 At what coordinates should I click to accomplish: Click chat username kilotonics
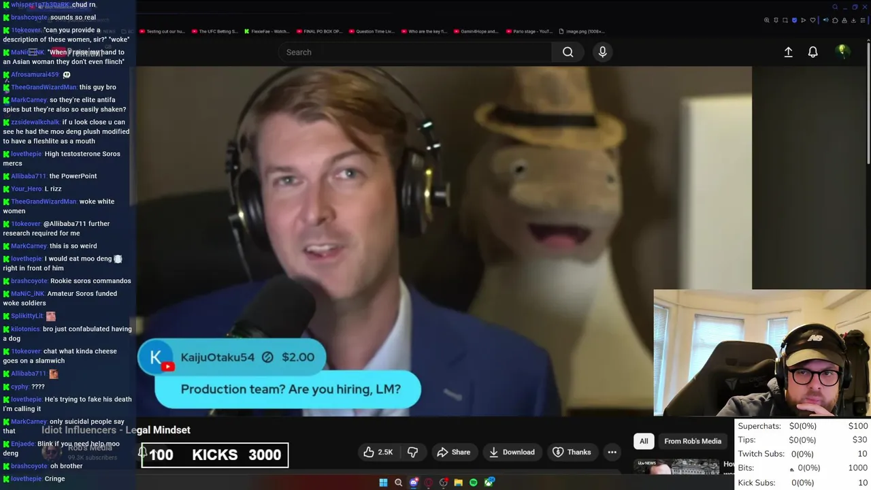(x=25, y=329)
